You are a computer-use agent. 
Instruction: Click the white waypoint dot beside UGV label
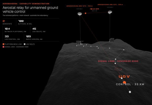click(x=122, y=78)
